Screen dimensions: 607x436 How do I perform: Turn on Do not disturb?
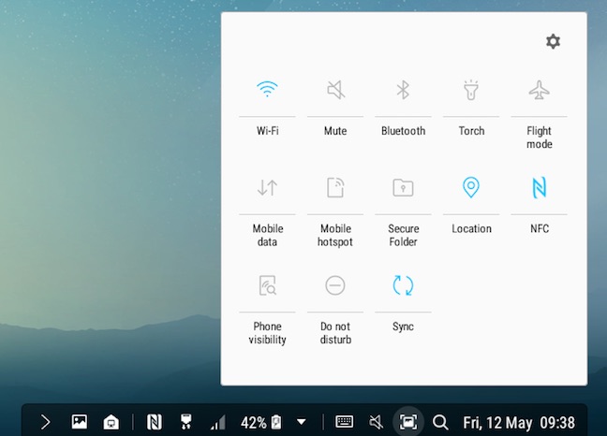point(335,285)
